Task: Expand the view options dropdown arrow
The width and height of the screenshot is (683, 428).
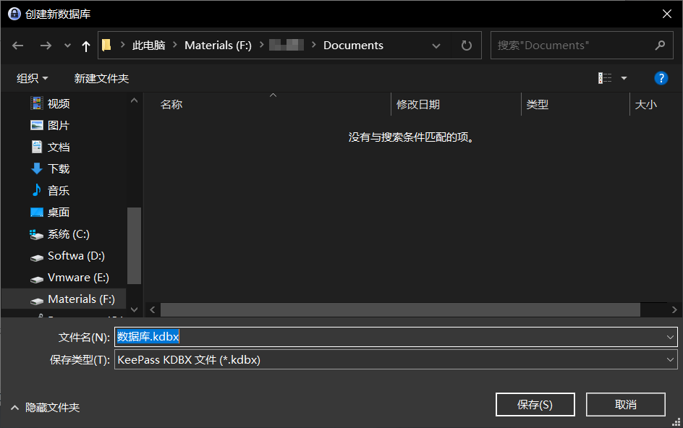Action: tap(624, 78)
